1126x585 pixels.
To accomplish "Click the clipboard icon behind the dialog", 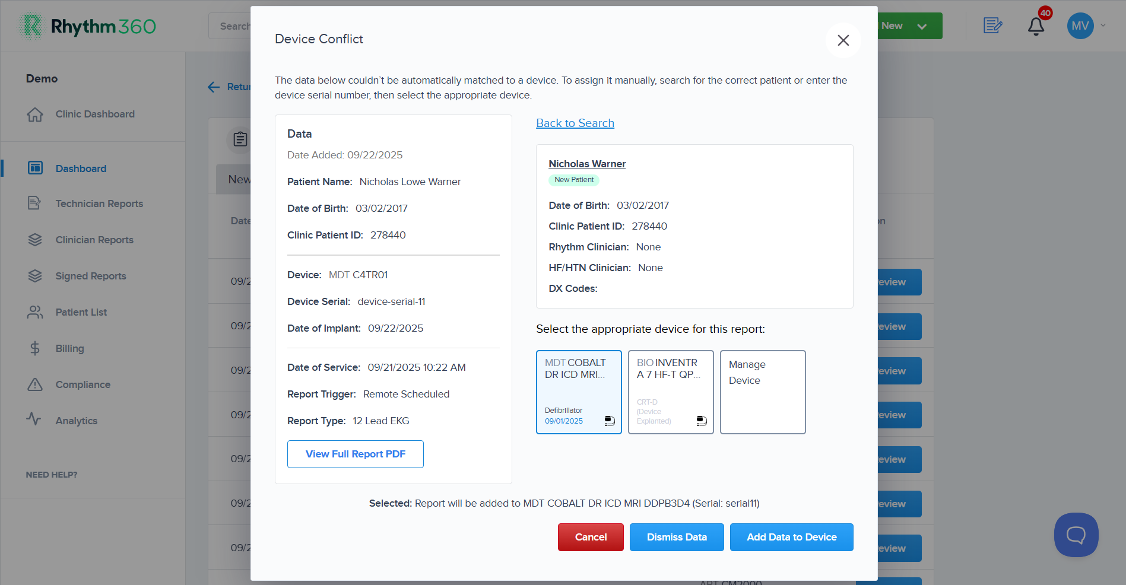I will coord(240,139).
